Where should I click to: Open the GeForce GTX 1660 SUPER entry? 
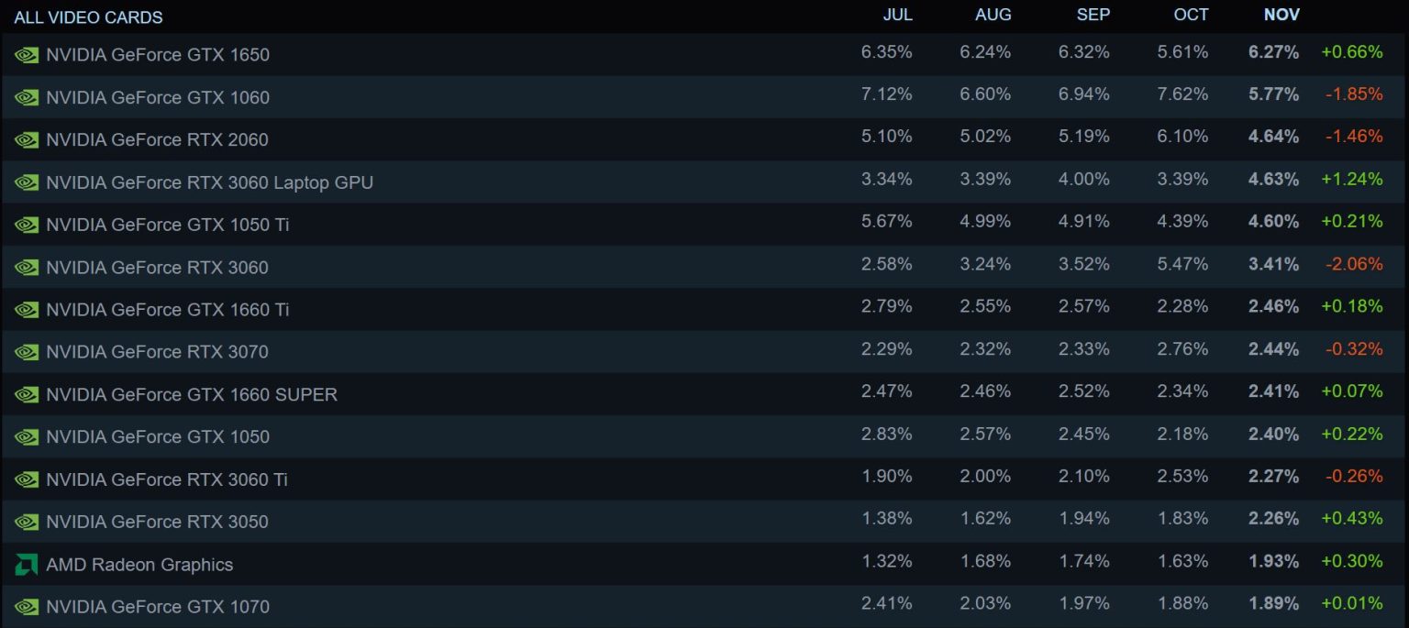188,394
